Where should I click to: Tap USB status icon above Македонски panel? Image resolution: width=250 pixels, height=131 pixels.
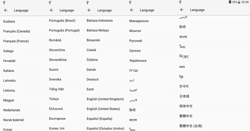click(130, 2)
